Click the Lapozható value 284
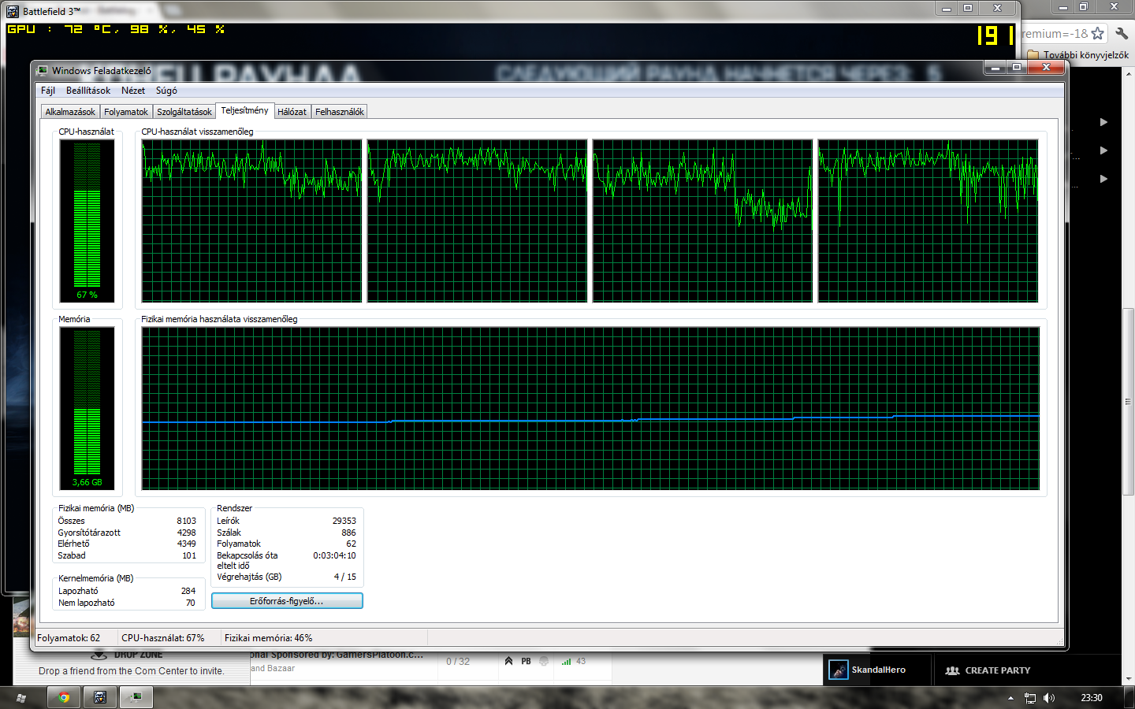1135x709 pixels. point(188,591)
